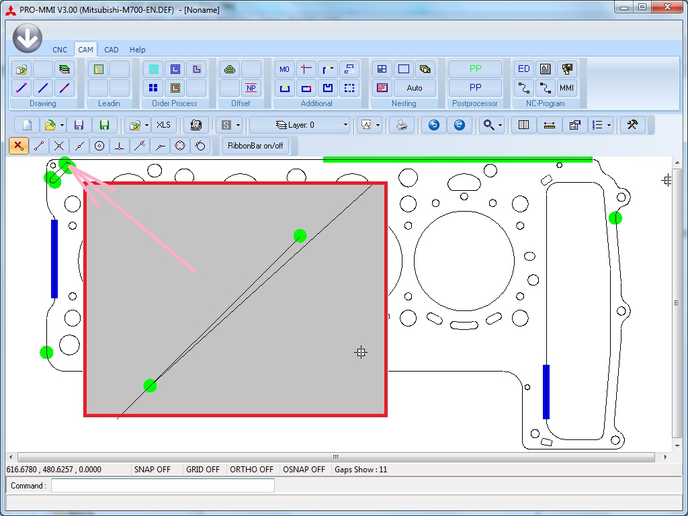
Task: Click into the Command input field
Action: (163, 486)
